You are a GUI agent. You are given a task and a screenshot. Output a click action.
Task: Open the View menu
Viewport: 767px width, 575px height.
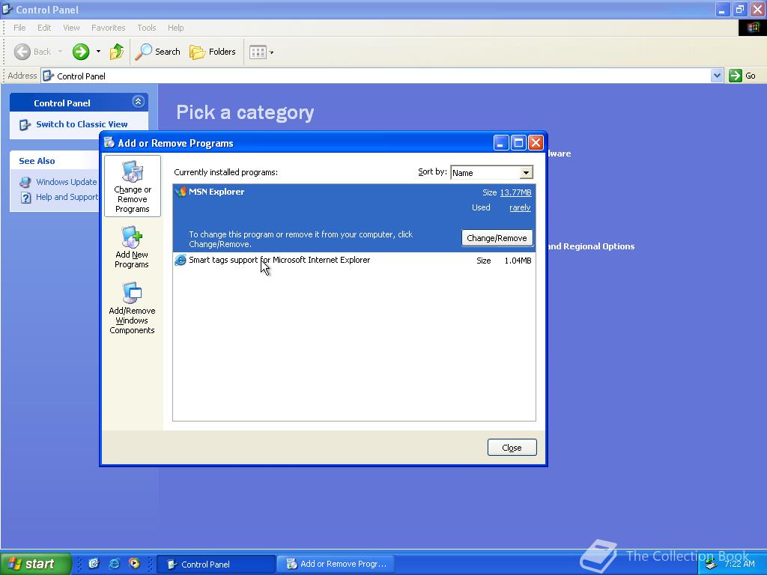tap(71, 28)
